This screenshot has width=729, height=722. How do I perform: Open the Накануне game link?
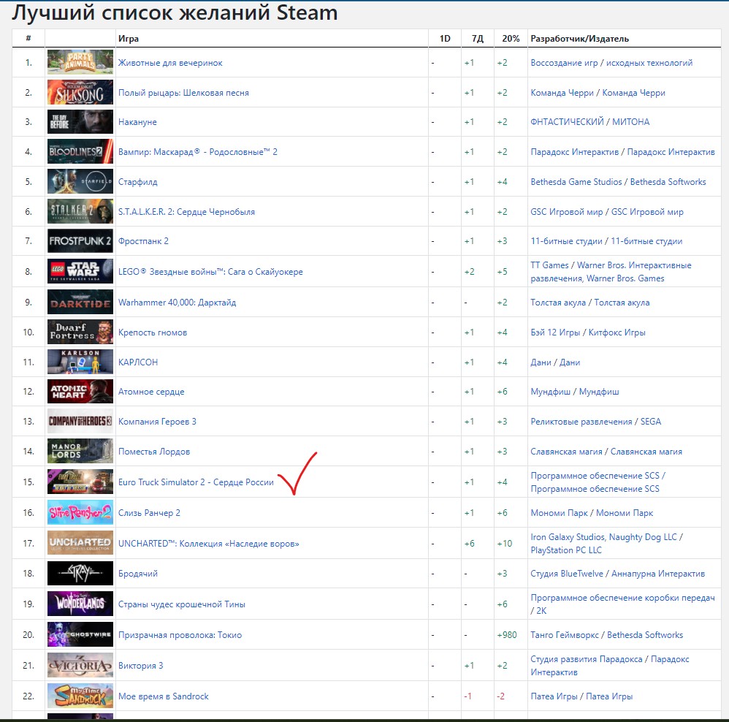pyautogui.click(x=137, y=122)
